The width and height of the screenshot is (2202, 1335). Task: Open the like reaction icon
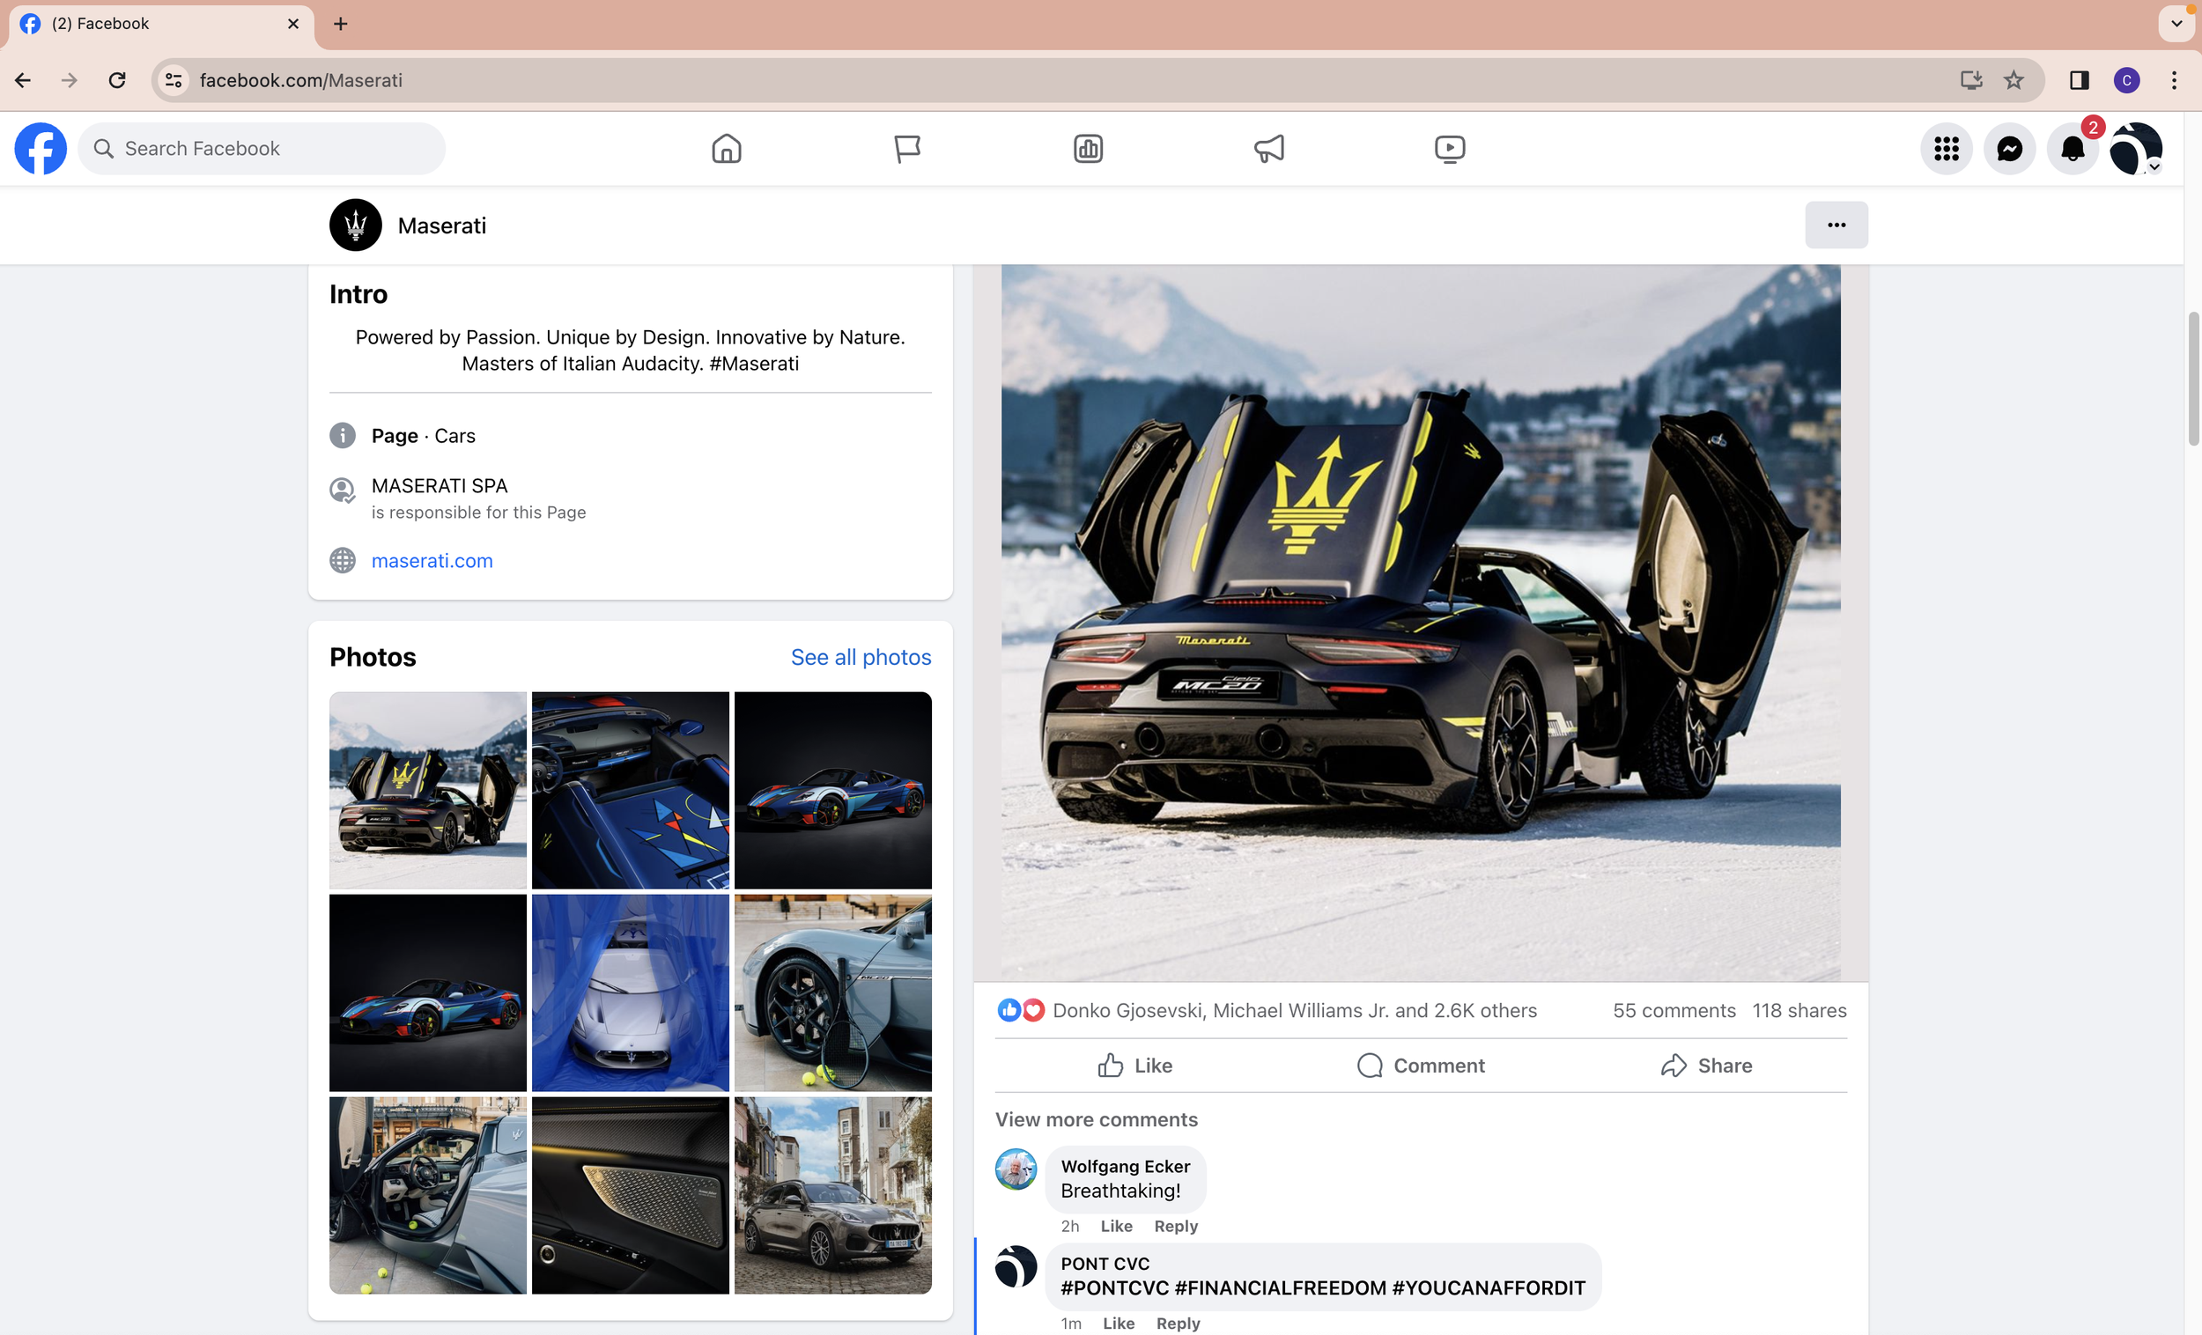click(x=1009, y=1011)
